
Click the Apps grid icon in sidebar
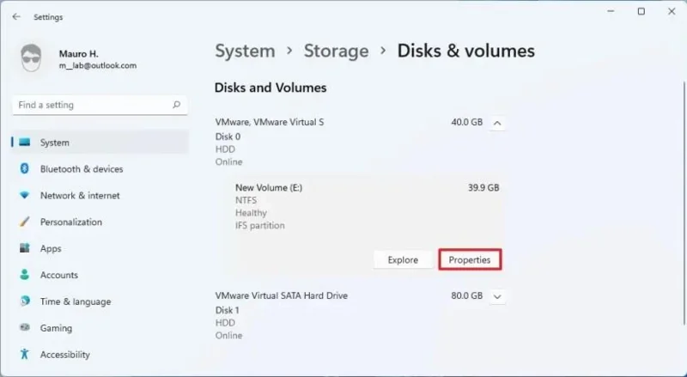tap(25, 248)
